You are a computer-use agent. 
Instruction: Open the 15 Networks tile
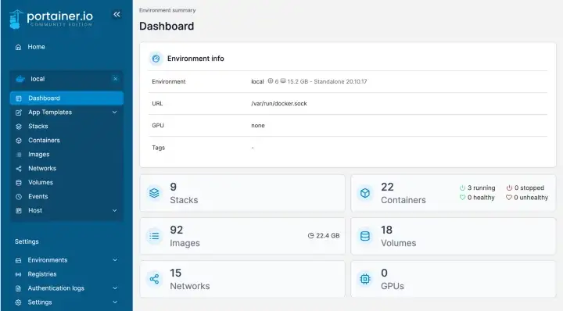(x=242, y=279)
